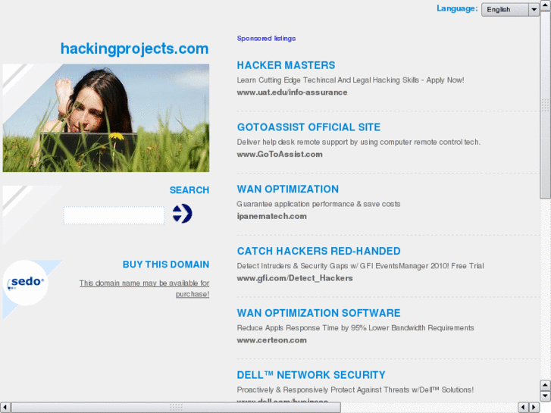
Task: Click the Language label
Action: point(457,8)
